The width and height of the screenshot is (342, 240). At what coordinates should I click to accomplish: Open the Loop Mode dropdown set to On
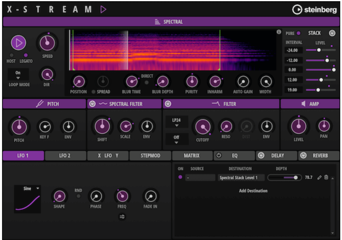[x=18, y=74]
